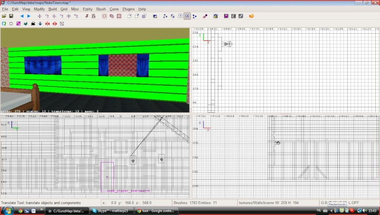Viewport: 380px width, 215px height.
Task: Open the Help menu
Action: [142, 9]
